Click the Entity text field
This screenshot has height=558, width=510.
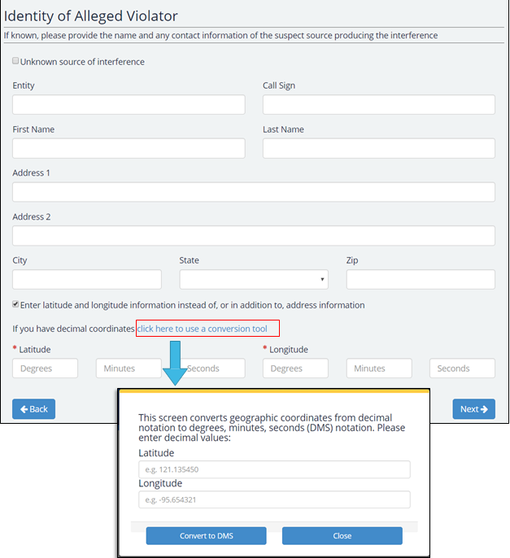point(129,105)
